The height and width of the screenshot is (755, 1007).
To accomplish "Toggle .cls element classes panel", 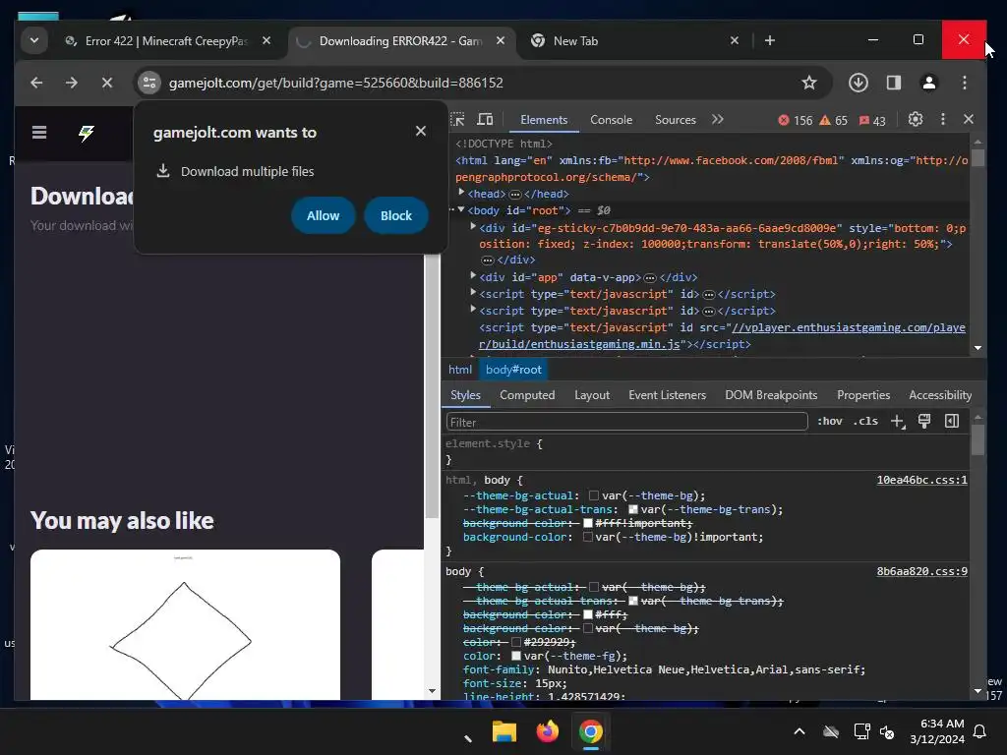I will (865, 421).
